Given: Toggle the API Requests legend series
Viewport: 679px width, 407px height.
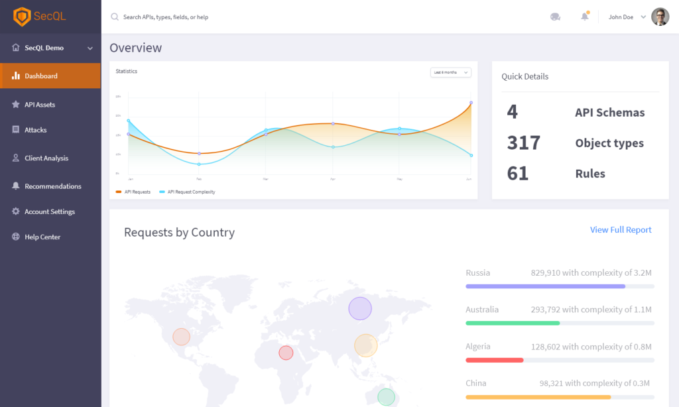Looking at the screenshot, I should [133, 192].
